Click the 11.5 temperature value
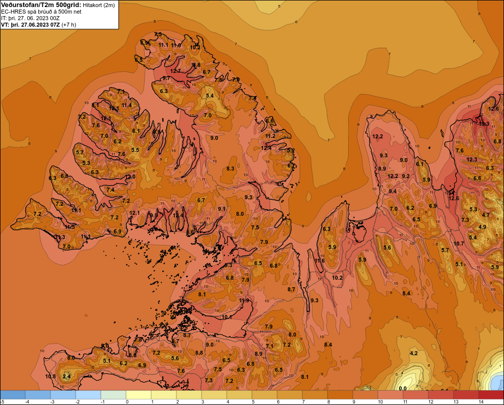This screenshot has width=504, height=405. 70,226
